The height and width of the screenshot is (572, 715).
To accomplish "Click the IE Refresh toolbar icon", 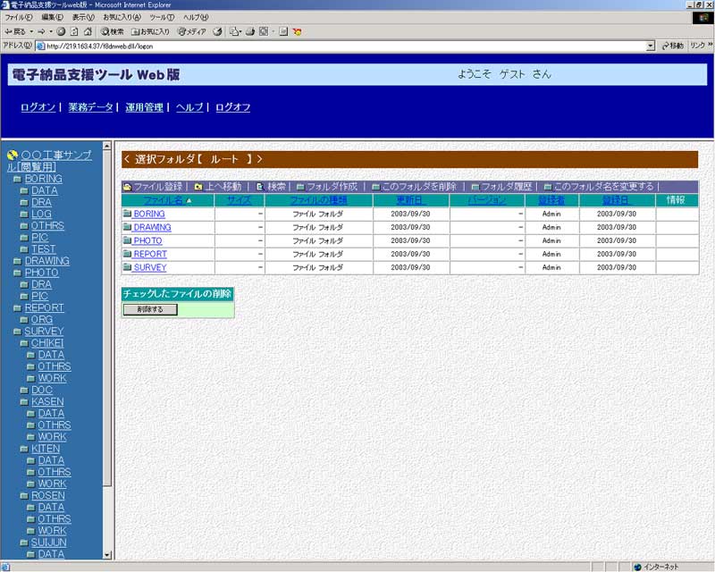I will [73, 31].
